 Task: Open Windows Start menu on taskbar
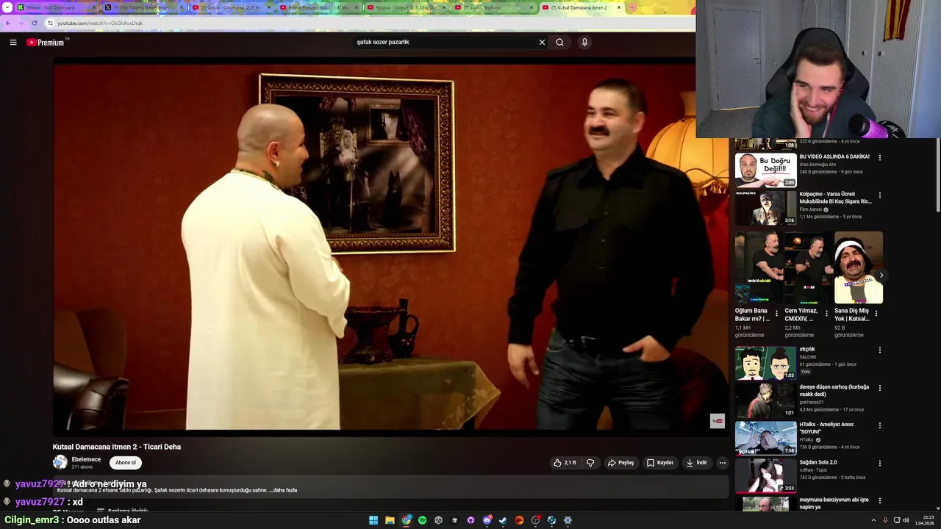coord(373,520)
